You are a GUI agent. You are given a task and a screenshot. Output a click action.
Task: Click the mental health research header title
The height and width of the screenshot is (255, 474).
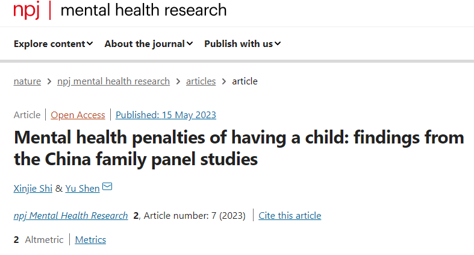click(x=143, y=10)
